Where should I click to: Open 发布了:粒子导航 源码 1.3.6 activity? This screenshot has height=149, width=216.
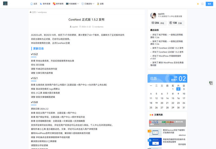167,43
